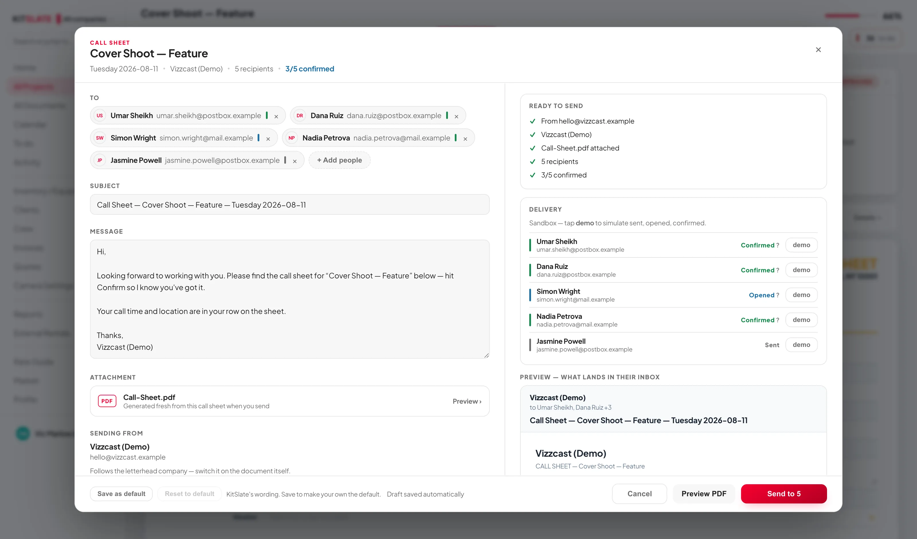Click the JP avatar for Jasmine Powell
The height and width of the screenshot is (539, 917).
(x=100, y=160)
